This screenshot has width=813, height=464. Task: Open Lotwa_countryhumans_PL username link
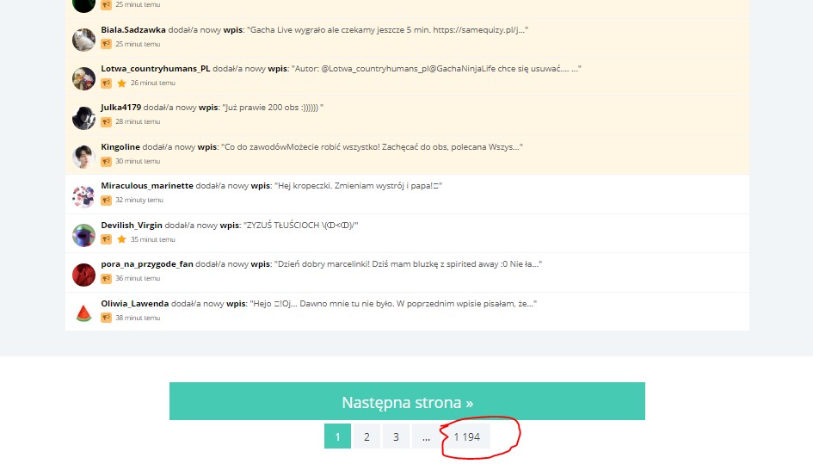point(155,69)
